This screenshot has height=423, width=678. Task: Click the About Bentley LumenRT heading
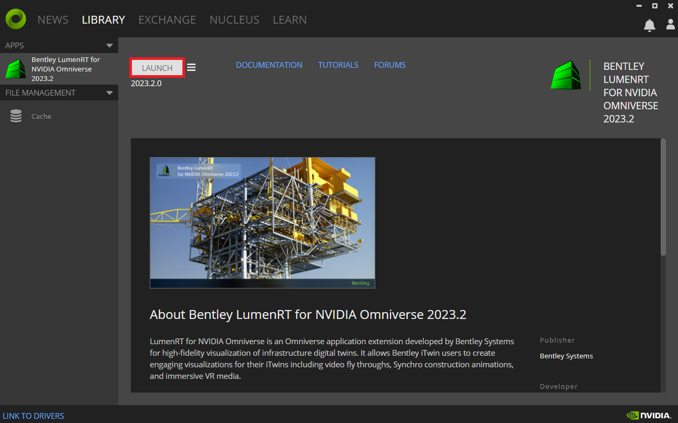[x=308, y=314]
